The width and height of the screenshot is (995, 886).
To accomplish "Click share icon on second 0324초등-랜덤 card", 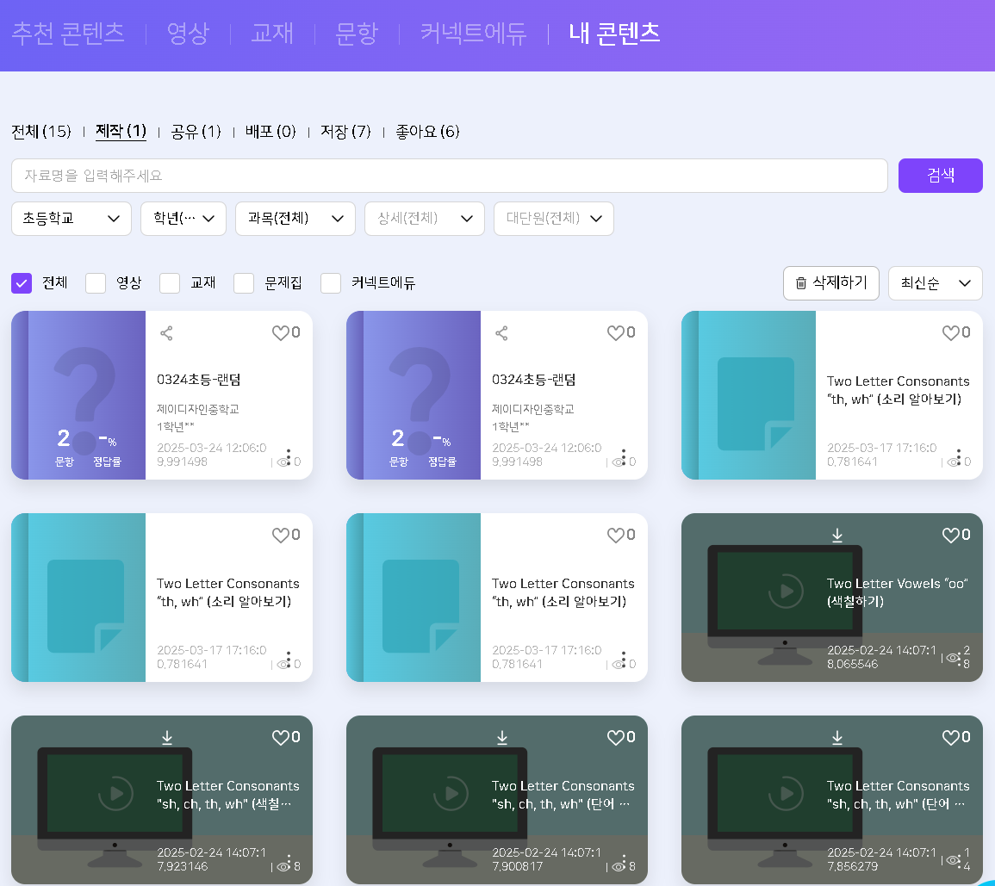I will 501,333.
